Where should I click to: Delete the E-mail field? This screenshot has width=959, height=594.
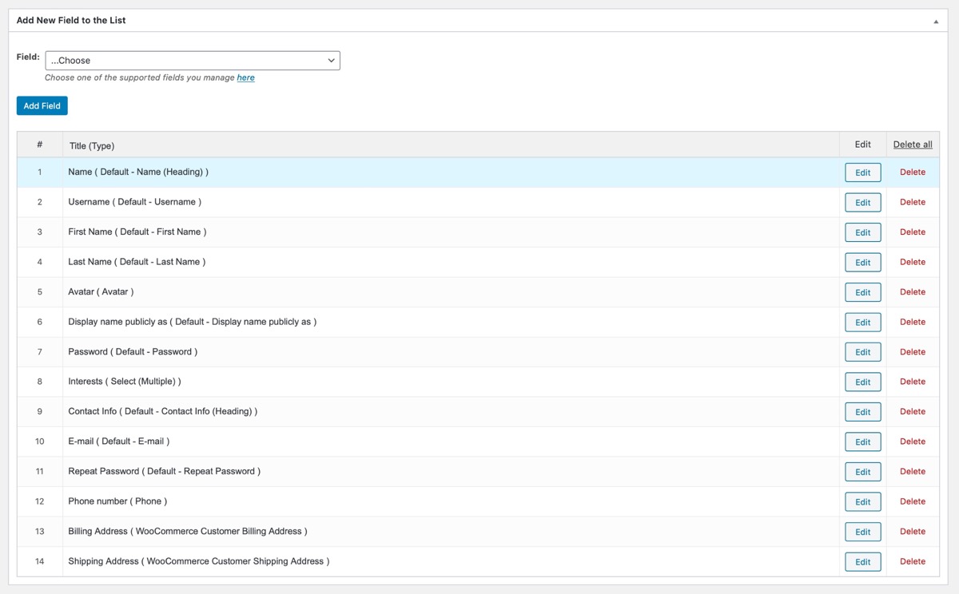[913, 442]
